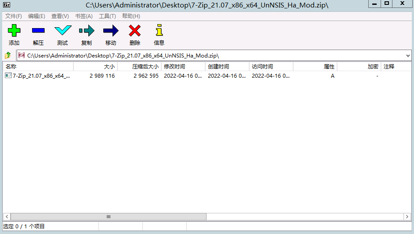The image size is (414, 234).
Task: Click the address path input field
Action: point(214,56)
